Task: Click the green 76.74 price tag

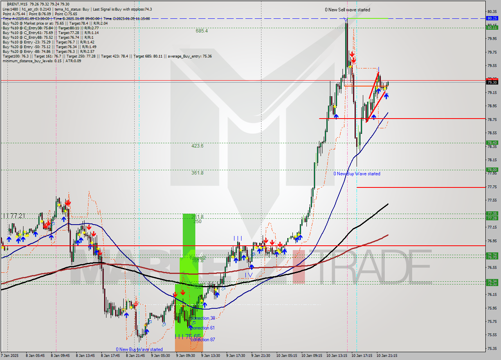Action: [492, 255]
